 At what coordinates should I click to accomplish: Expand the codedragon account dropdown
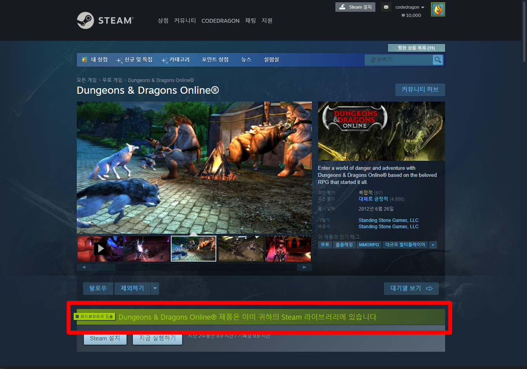[x=410, y=7]
